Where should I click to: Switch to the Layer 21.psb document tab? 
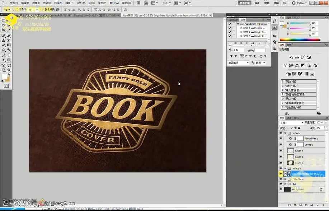[95, 15]
